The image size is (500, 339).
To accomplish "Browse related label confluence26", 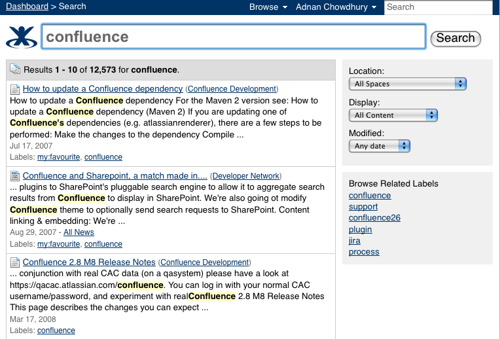I will pos(375,218).
